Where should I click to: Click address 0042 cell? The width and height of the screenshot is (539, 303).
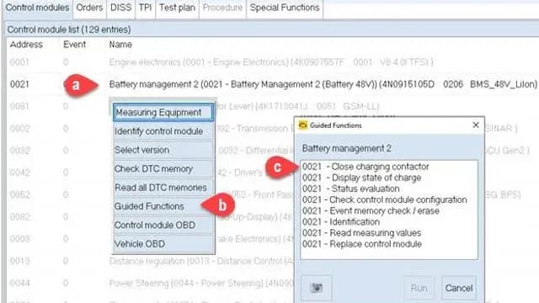click(x=19, y=173)
